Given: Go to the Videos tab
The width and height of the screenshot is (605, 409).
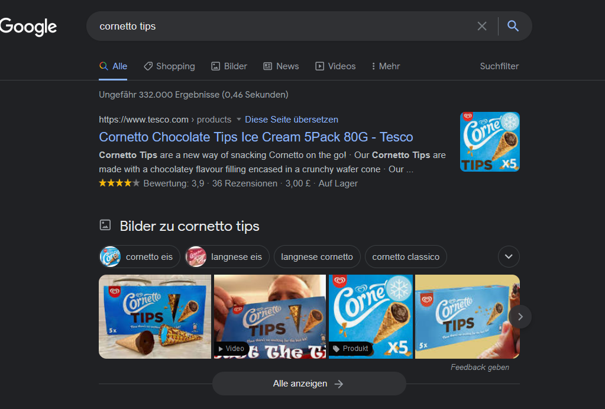Looking at the screenshot, I should pyautogui.click(x=335, y=66).
